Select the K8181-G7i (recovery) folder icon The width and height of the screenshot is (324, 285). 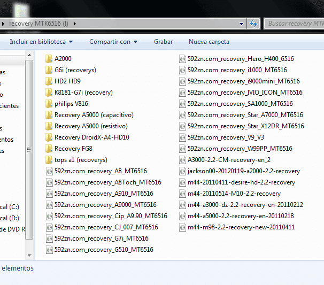click(49, 93)
